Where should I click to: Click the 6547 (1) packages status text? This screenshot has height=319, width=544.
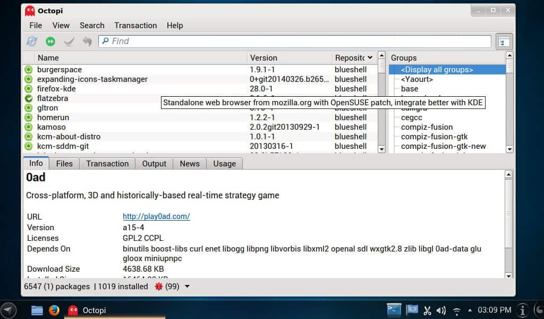pyautogui.click(x=57, y=287)
